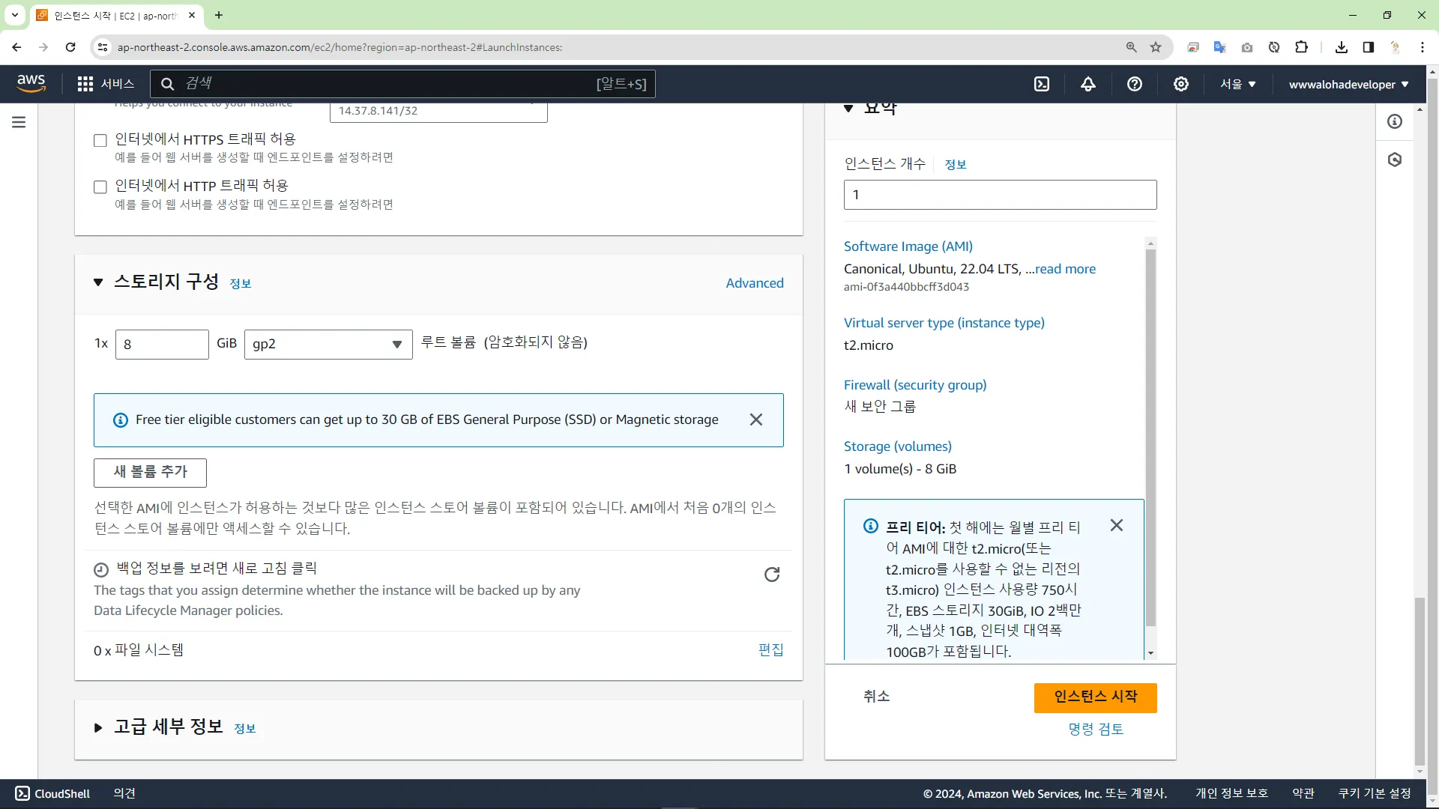Open the side navigation hamburger menu

click(x=19, y=122)
